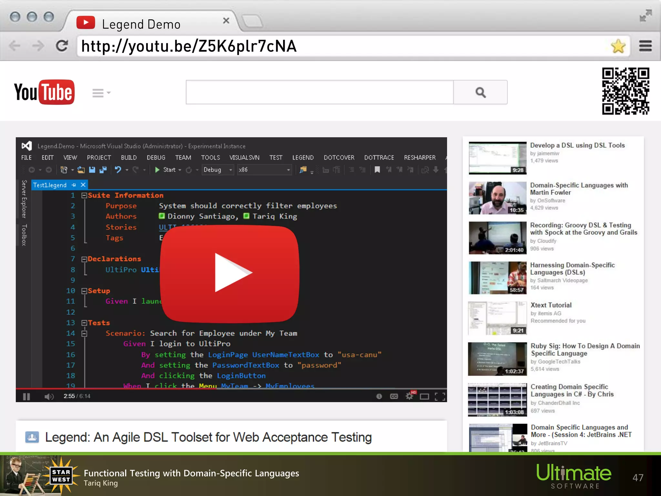Click the browser forward arrow
The width and height of the screenshot is (661, 496).
tap(38, 46)
